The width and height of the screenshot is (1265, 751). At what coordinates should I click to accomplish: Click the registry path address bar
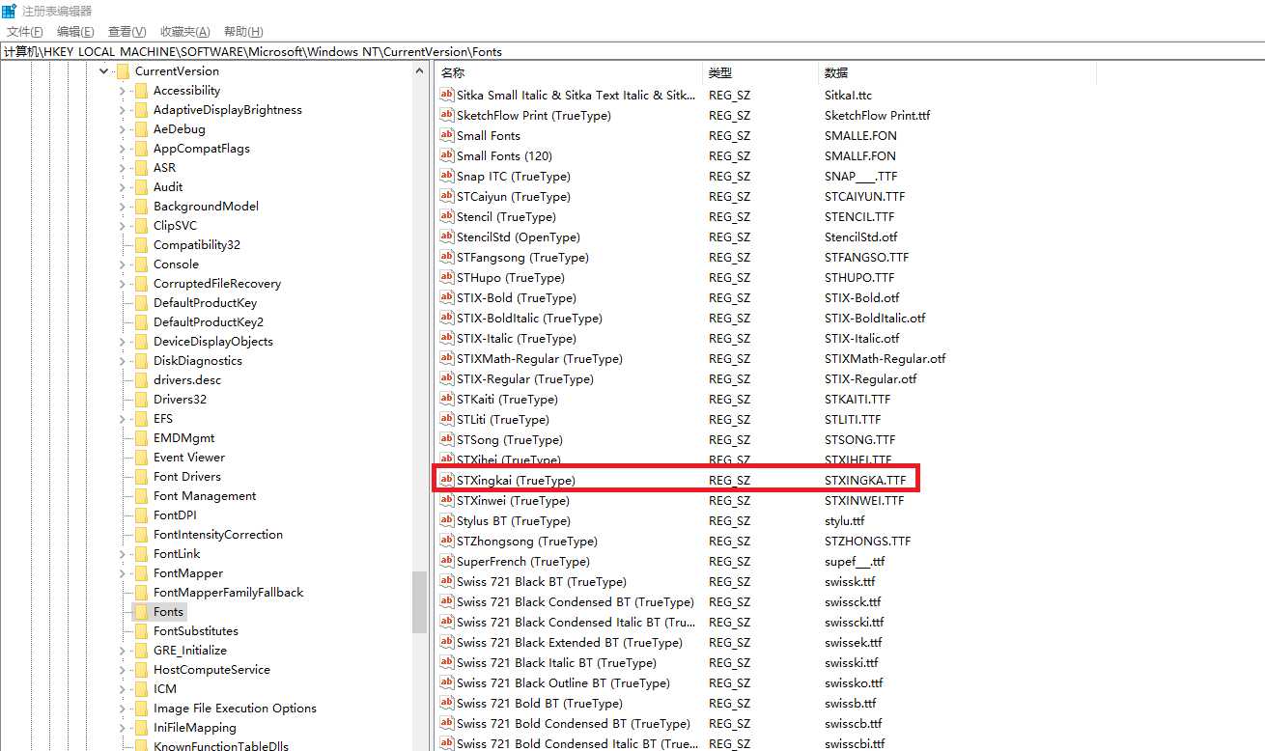tap(632, 51)
